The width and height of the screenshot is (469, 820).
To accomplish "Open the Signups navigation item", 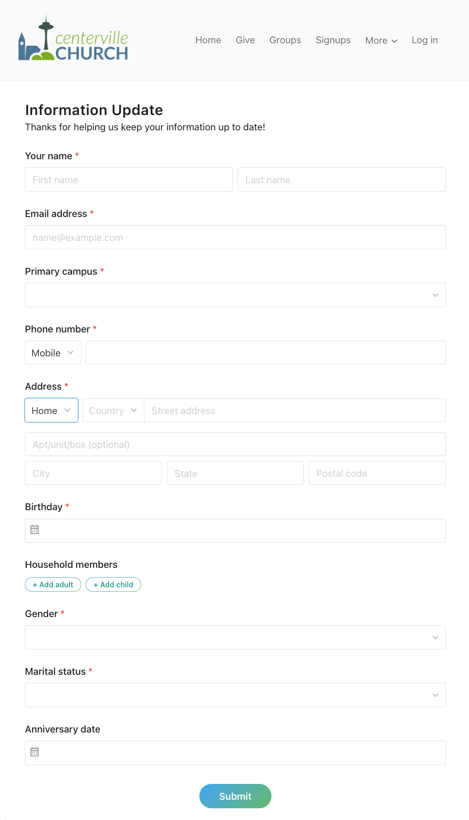I will tap(333, 40).
